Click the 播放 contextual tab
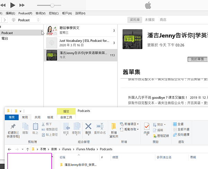 tap(66, 112)
